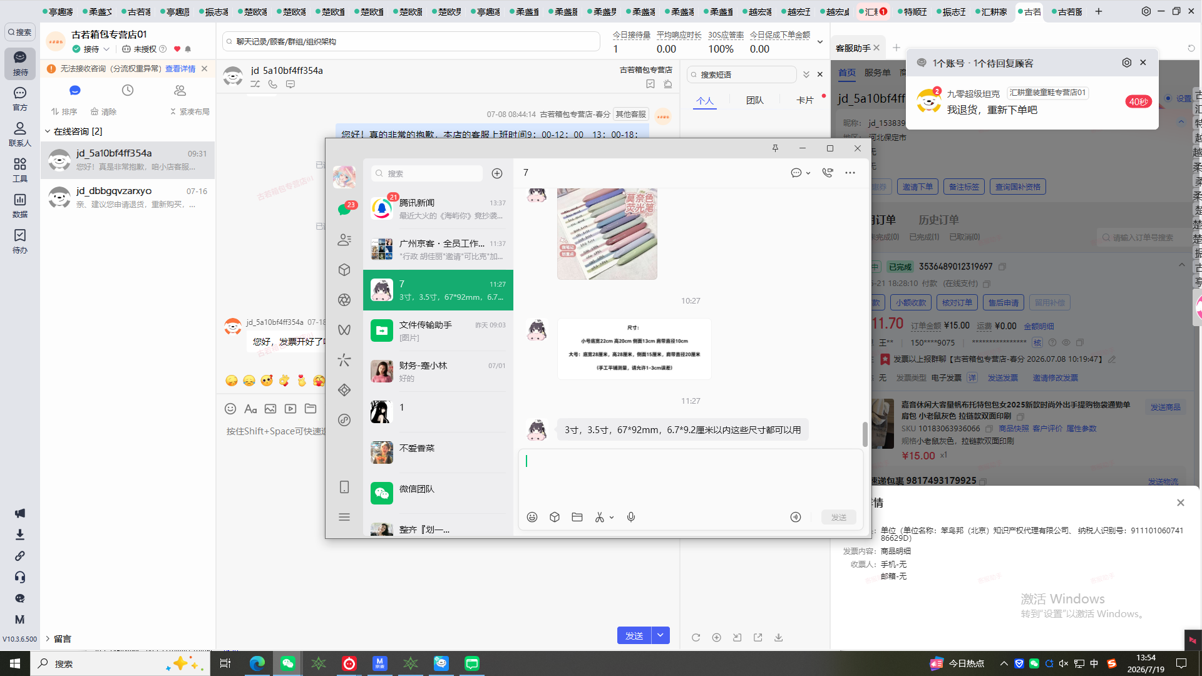
Task: Click the transfer conversation icon under jd_5a10bf4ff354a
Action: (255, 84)
